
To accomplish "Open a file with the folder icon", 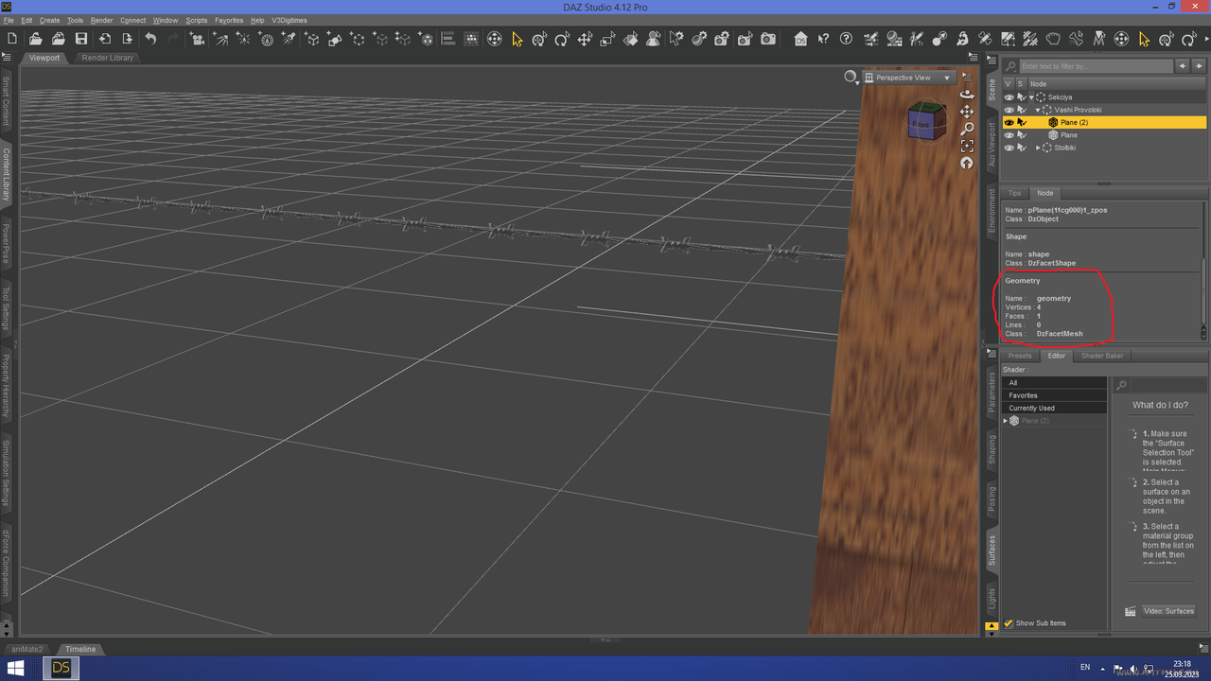I will pyautogui.click(x=35, y=39).
